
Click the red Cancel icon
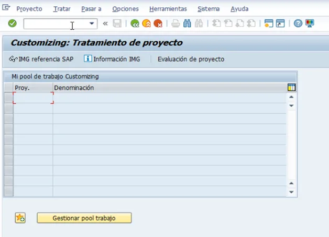coord(158,23)
